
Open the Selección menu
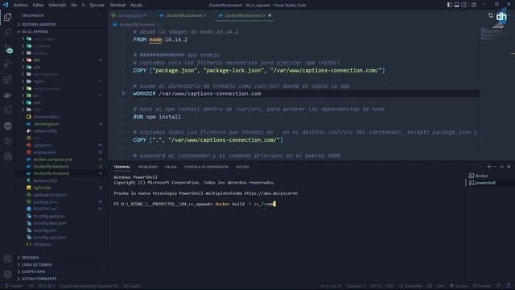tap(57, 5)
